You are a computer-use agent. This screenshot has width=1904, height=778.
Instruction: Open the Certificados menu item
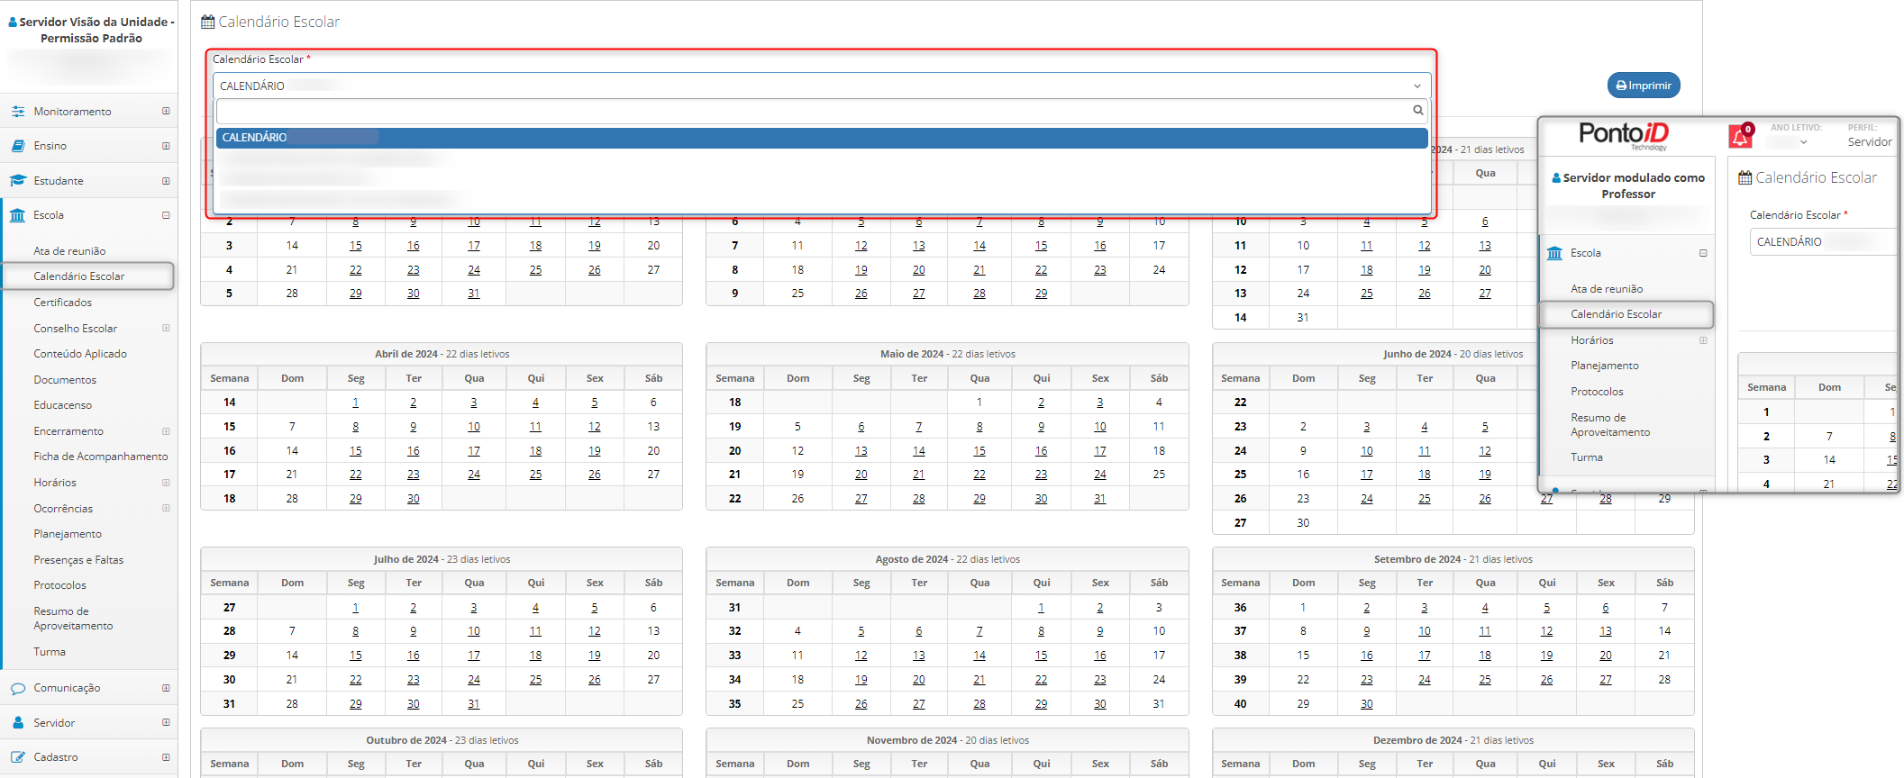tap(63, 303)
